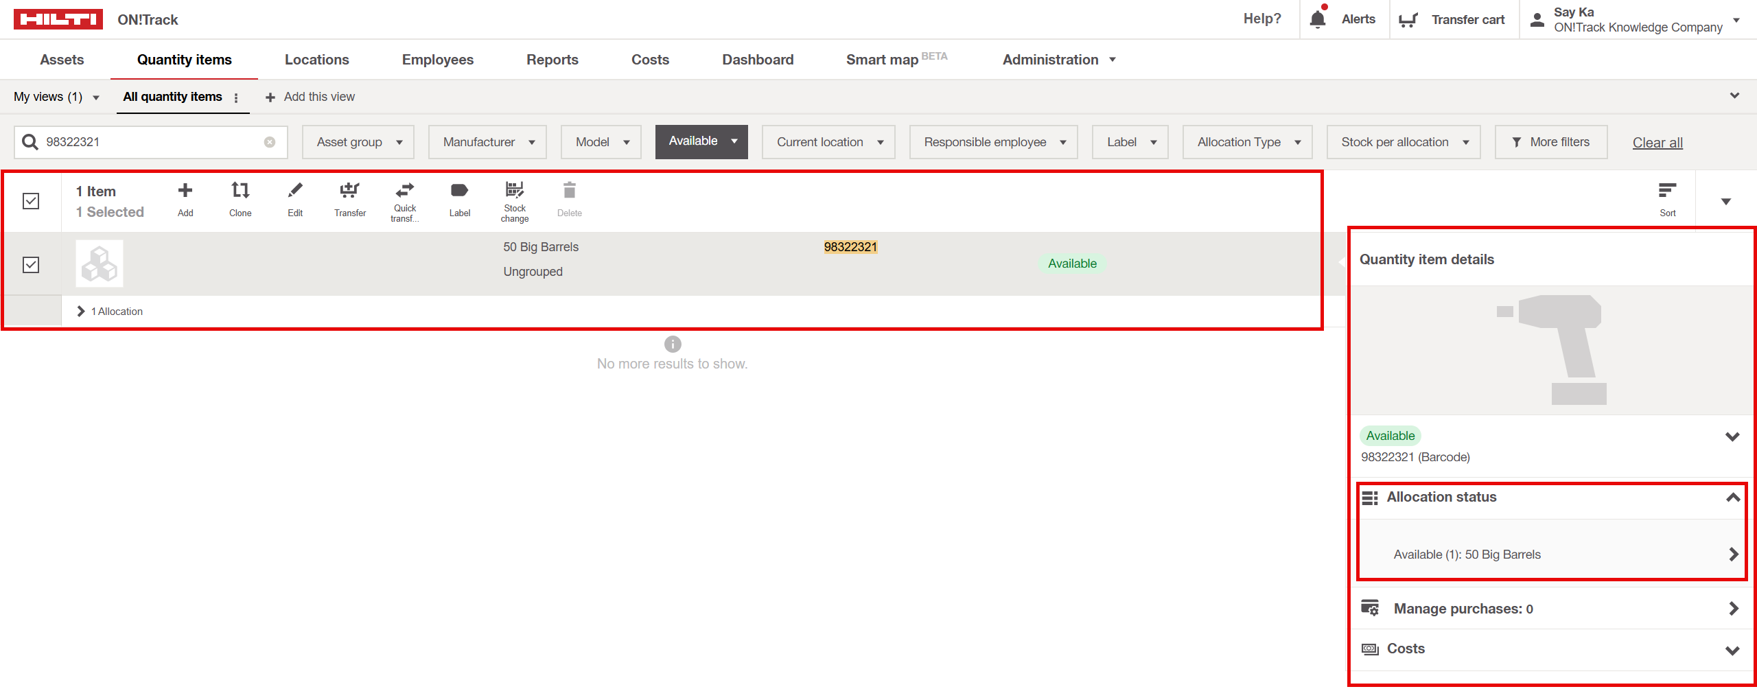Open the Stock change tool

coord(515,190)
